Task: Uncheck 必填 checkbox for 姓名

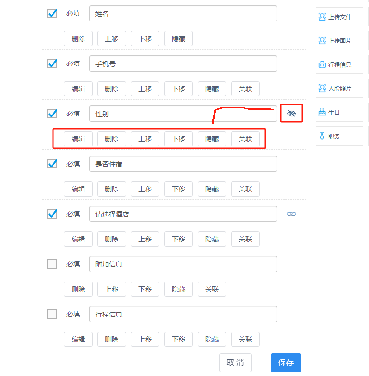Action: pos(52,13)
